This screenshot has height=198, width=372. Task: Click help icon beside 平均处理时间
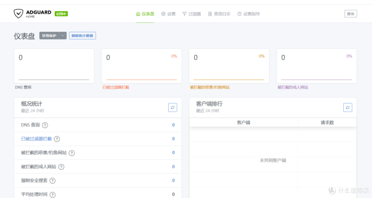52,195
